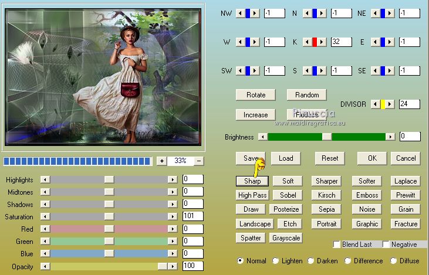Click the Saturation value input field

(x=193, y=216)
